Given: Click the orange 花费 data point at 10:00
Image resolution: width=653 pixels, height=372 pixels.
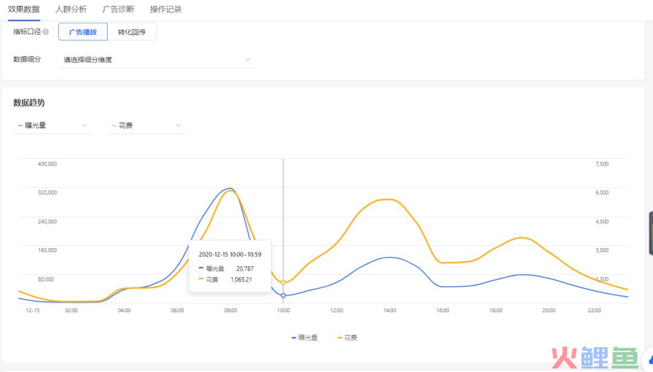Looking at the screenshot, I should [x=283, y=283].
